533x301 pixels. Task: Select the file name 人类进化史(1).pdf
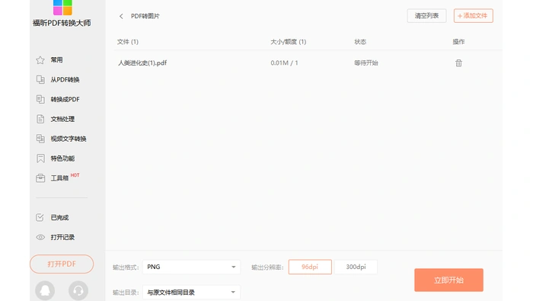pos(142,63)
